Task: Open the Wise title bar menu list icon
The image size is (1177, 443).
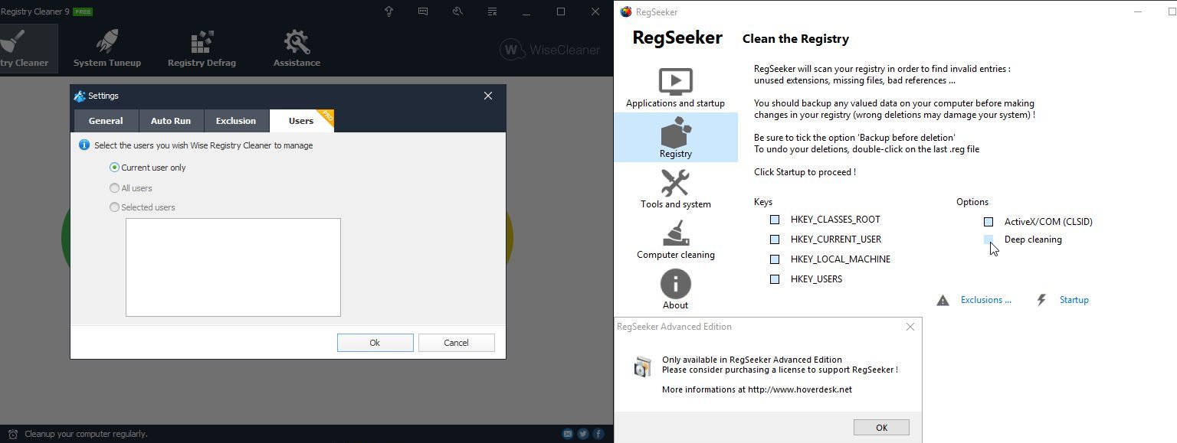Action: 492,11
